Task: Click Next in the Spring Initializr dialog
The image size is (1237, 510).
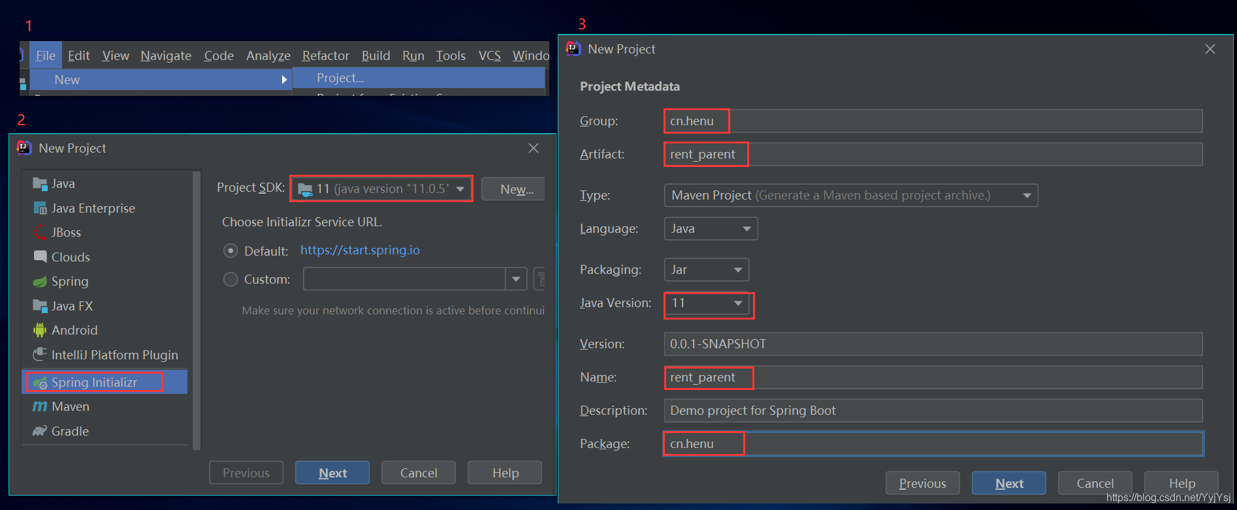Action: coord(332,473)
